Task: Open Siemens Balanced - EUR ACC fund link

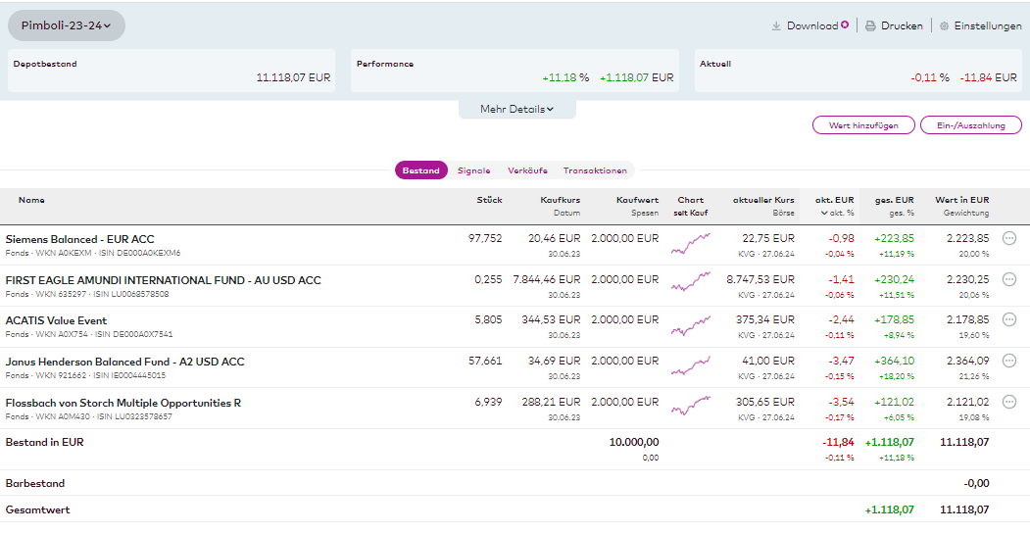Action: (80, 239)
